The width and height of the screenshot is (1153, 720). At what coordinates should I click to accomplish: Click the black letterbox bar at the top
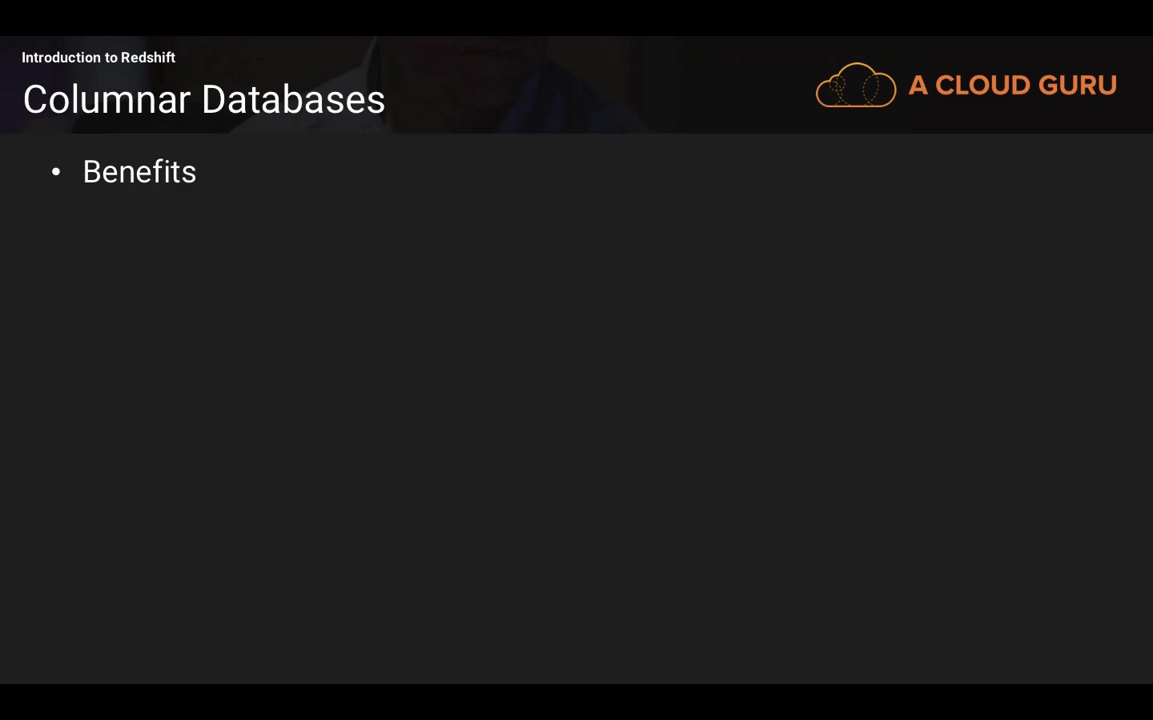click(x=576, y=17)
